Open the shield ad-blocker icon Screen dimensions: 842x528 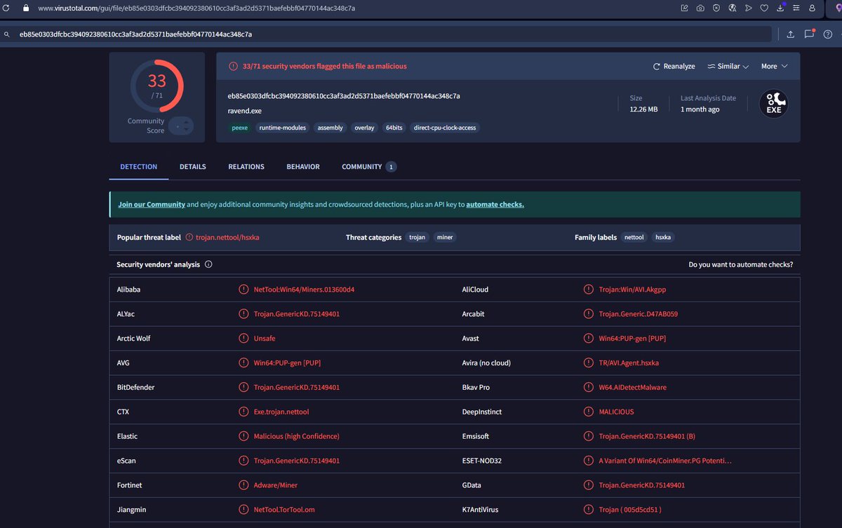tap(716, 8)
